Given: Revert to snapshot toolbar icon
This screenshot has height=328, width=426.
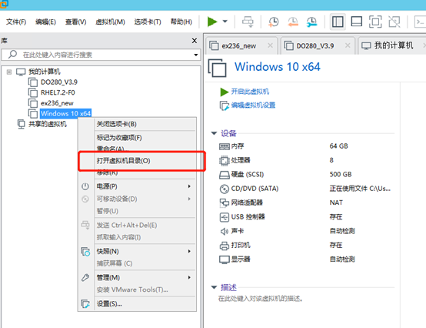Looking at the screenshot, I should point(293,22).
